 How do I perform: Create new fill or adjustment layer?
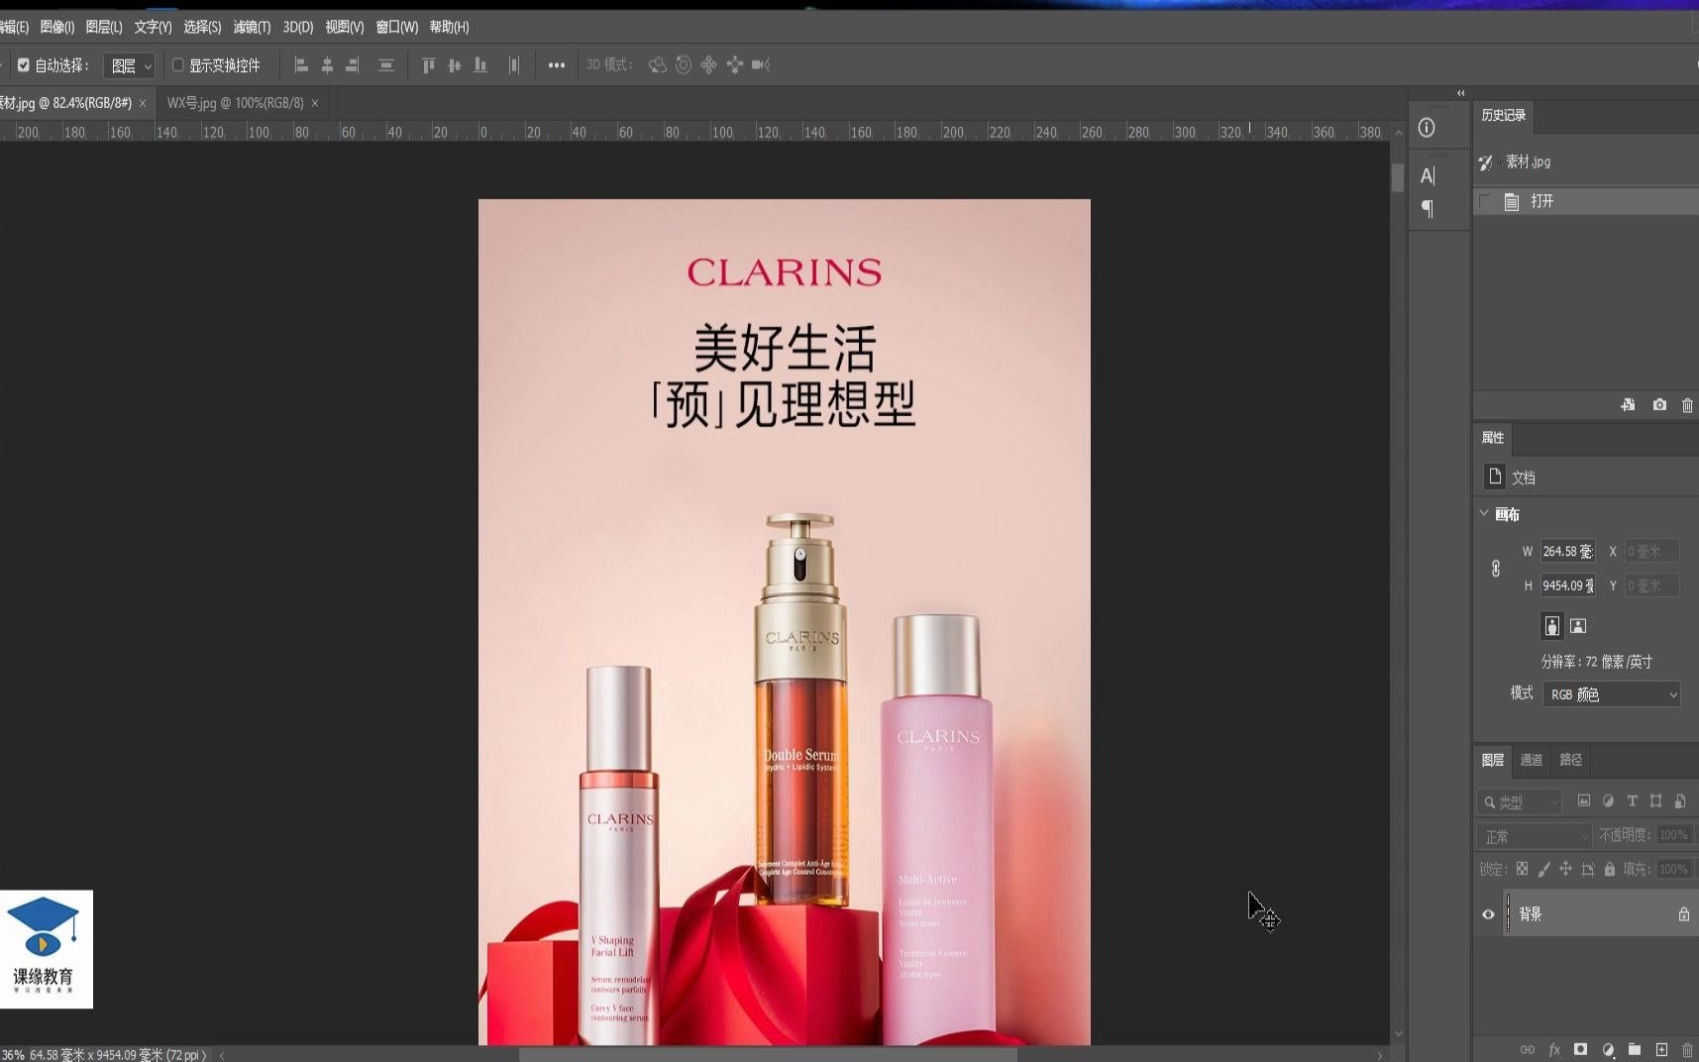tap(1608, 1049)
